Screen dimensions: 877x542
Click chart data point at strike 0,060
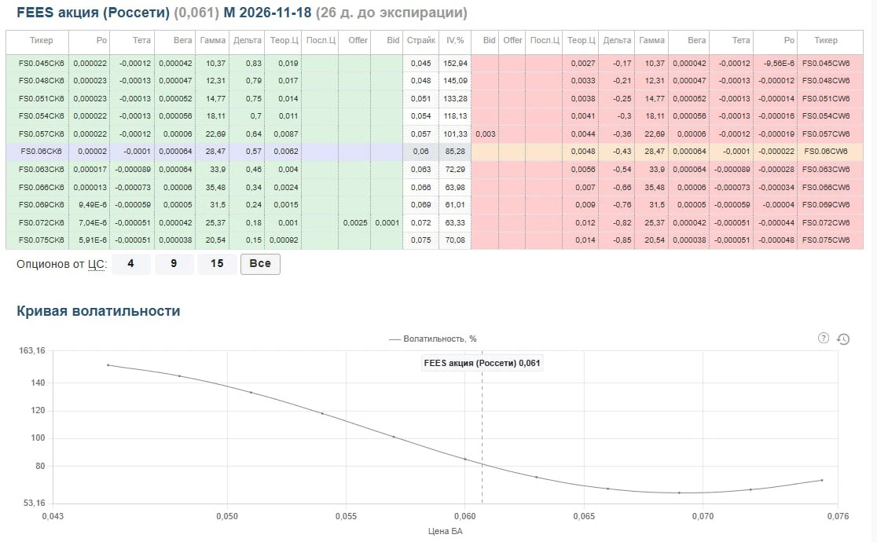464,460
